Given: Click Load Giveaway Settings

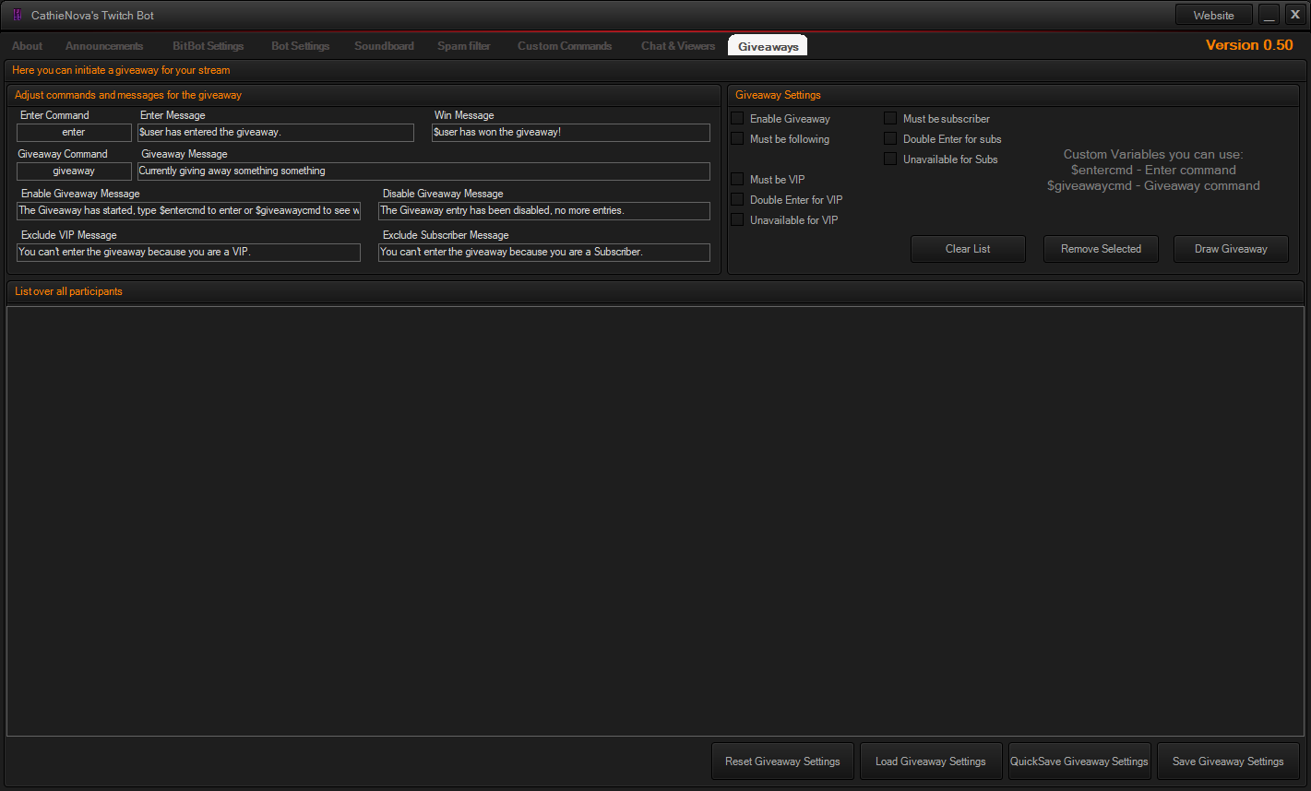Looking at the screenshot, I should click(931, 761).
